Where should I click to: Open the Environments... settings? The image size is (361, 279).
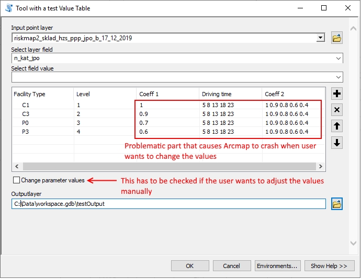277,266
